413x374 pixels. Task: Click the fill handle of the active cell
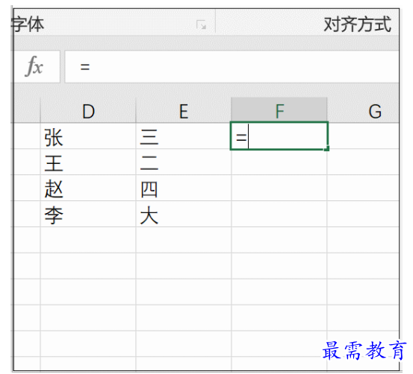click(327, 149)
